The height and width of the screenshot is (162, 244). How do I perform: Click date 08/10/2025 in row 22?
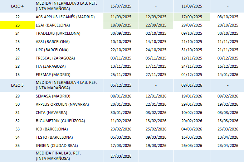pyautogui.click(x=228, y=17)
